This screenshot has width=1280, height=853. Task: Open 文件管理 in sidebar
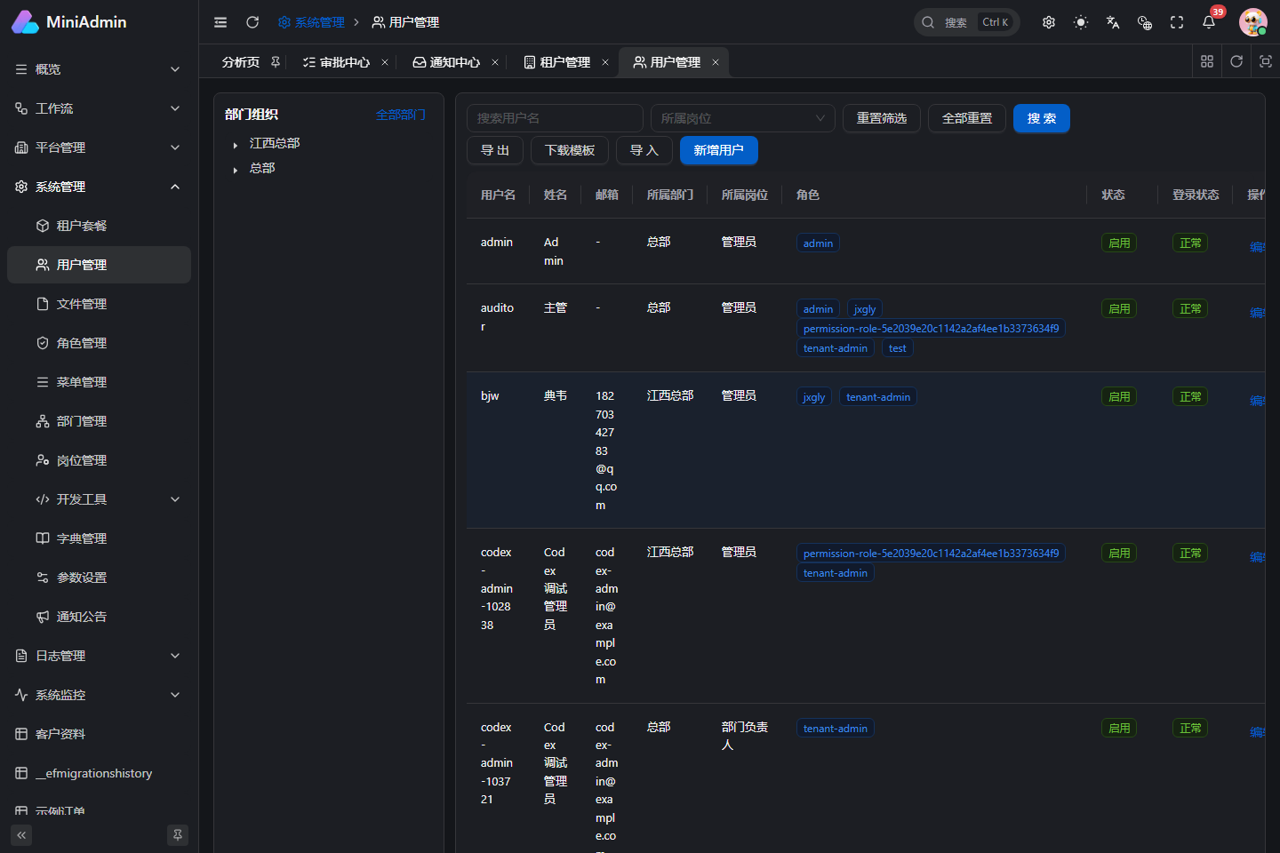pyautogui.click(x=99, y=304)
